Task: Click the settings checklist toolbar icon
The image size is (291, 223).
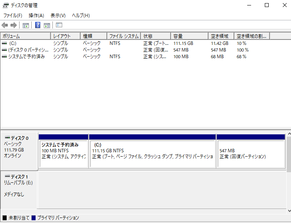Action: click(x=59, y=25)
